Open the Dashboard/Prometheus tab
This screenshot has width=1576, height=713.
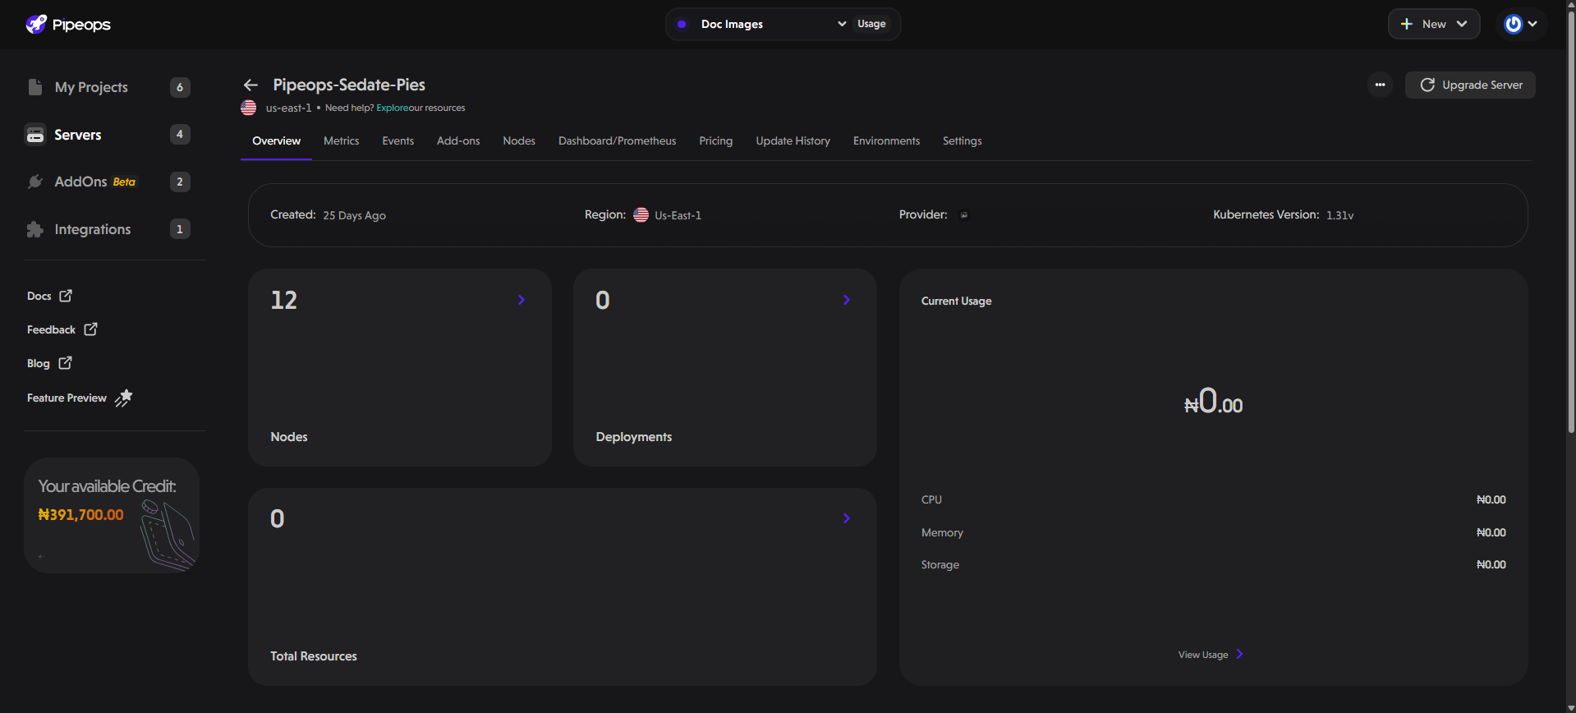(x=617, y=141)
